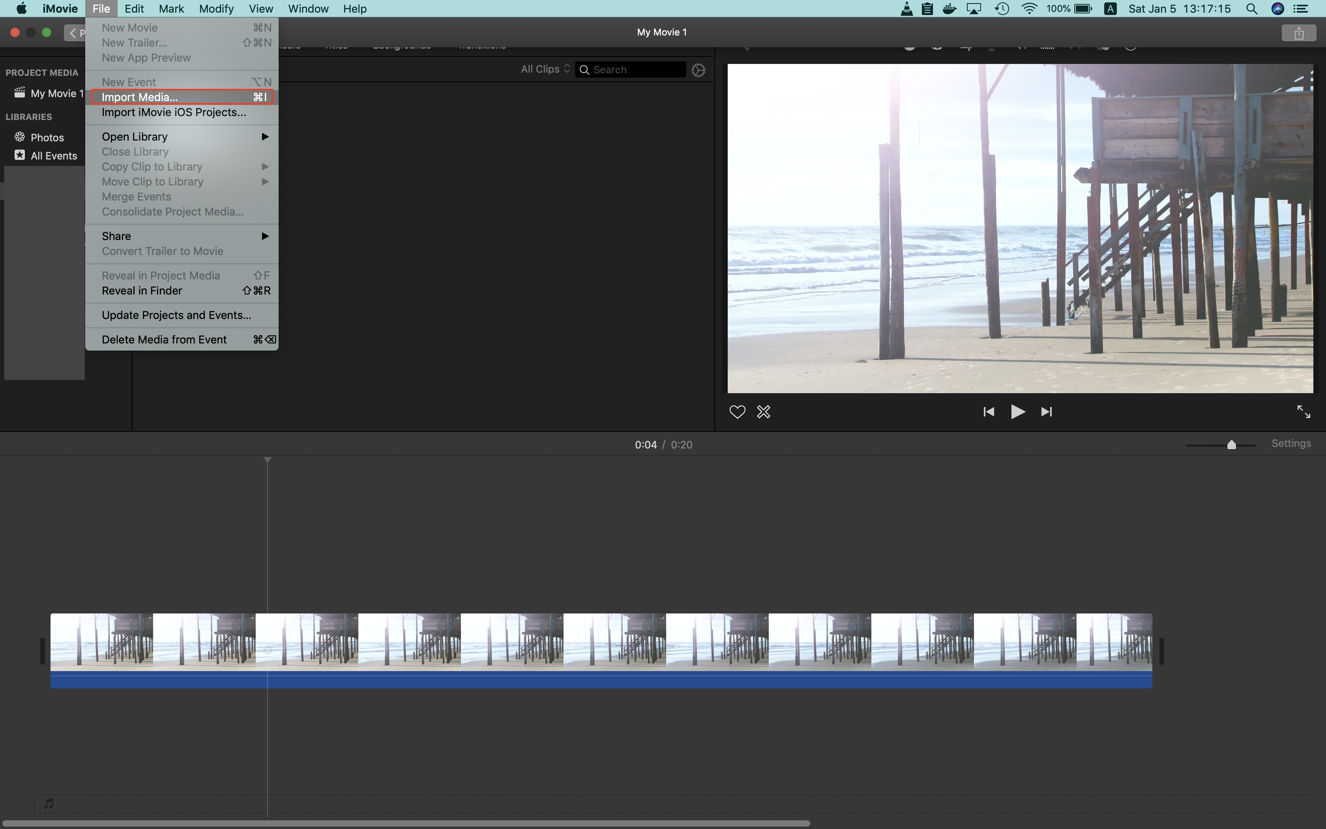This screenshot has height=829, width=1326.
Task: Choose Import iMovie iOS Projects
Action: click(182, 113)
